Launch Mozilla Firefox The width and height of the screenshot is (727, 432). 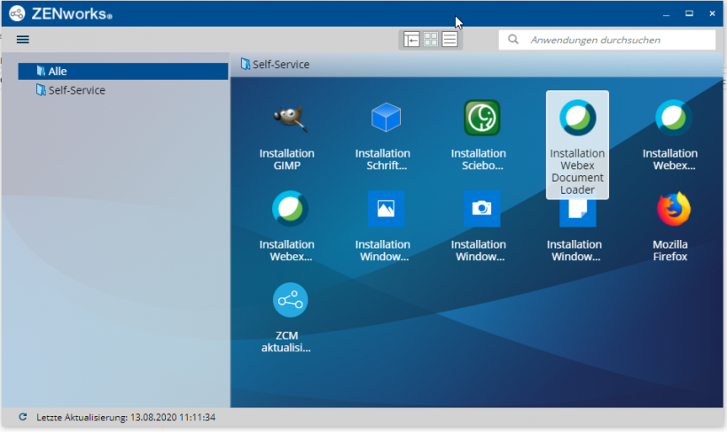pyautogui.click(x=673, y=209)
